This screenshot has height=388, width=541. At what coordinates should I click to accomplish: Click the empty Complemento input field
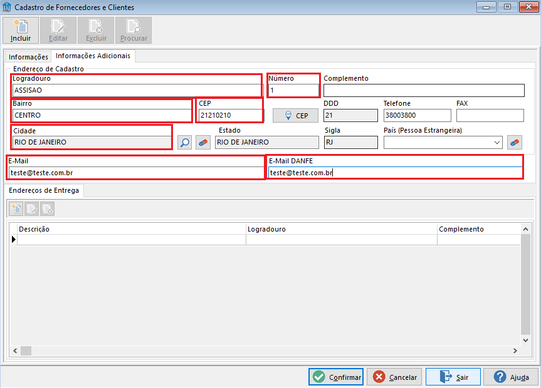[x=424, y=90]
